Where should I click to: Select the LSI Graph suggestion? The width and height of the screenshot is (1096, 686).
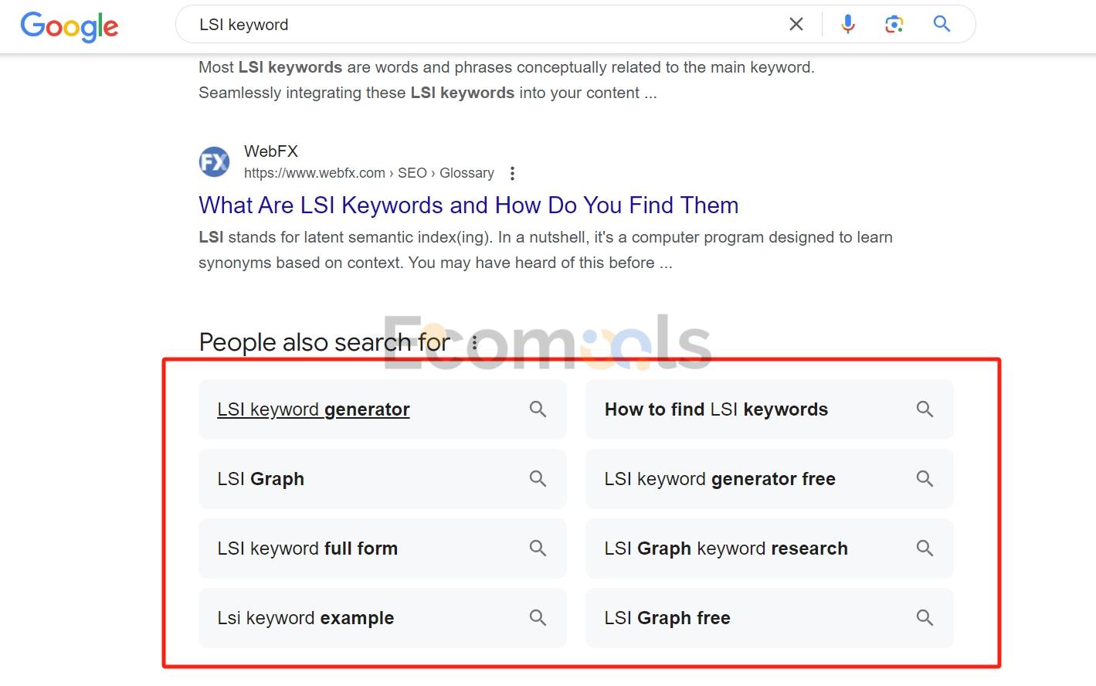click(382, 479)
